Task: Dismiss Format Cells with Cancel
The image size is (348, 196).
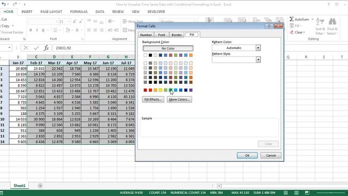Action: (271, 156)
